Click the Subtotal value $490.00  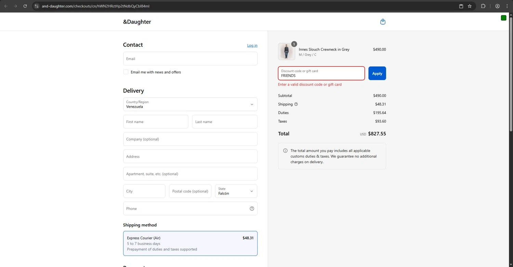point(380,96)
